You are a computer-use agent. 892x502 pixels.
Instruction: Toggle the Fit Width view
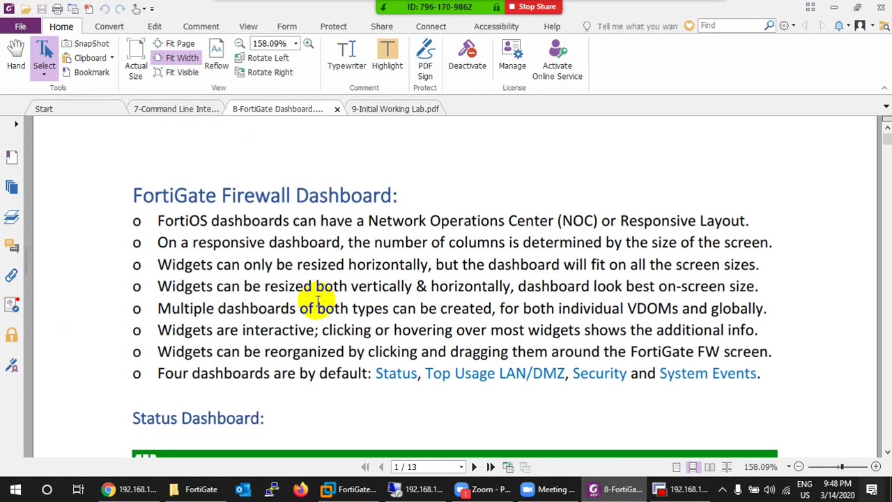176,58
